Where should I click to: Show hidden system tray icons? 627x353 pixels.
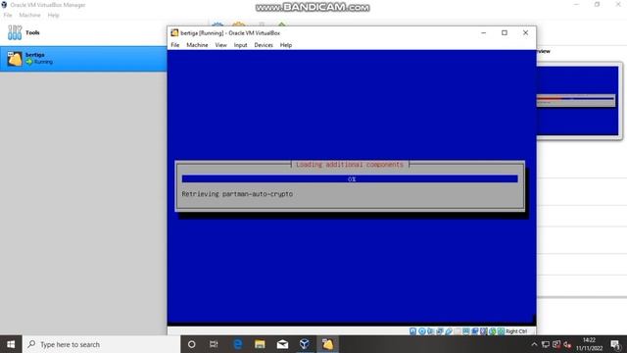click(534, 344)
